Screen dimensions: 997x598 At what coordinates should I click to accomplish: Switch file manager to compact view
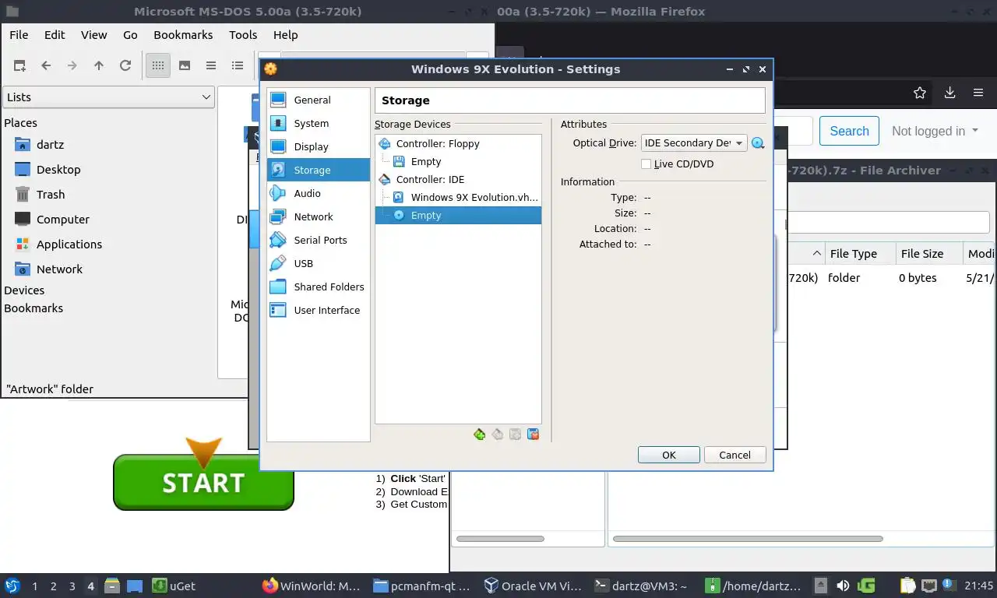pos(211,65)
